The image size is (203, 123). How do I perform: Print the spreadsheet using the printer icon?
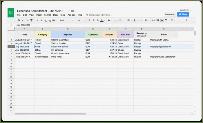pyautogui.click(x=19, y=20)
